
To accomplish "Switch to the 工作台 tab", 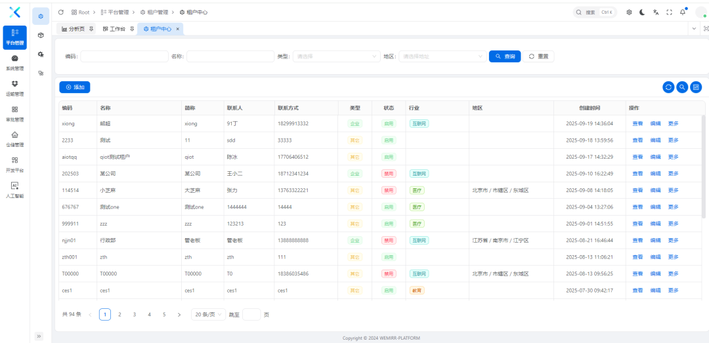I will pyautogui.click(x=115, y=29).
